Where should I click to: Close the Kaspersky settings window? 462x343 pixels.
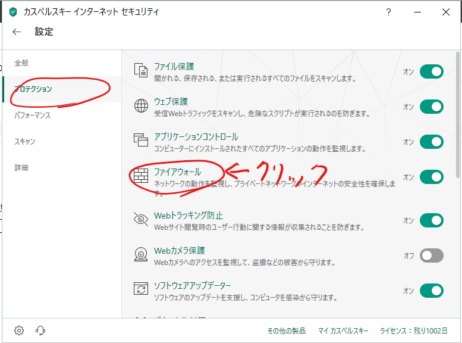tap(446, 12)
